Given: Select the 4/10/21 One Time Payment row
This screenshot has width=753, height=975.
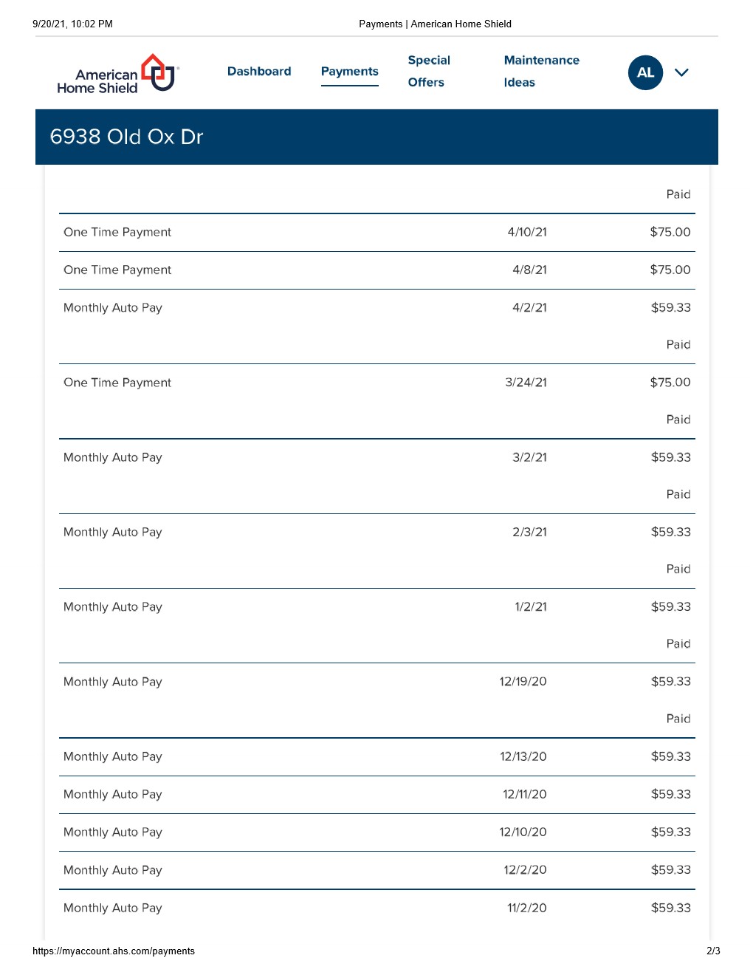Looking at the screenshot, I should click(376, 233).
